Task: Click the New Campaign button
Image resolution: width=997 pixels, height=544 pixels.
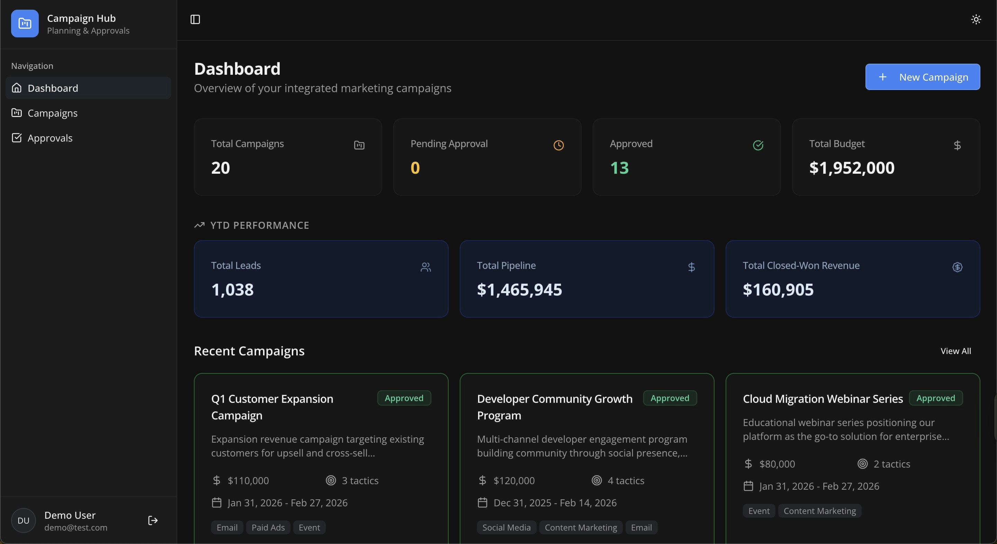Action: point(922,76)
